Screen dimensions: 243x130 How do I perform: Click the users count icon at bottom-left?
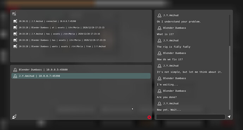tap(14, 117)
